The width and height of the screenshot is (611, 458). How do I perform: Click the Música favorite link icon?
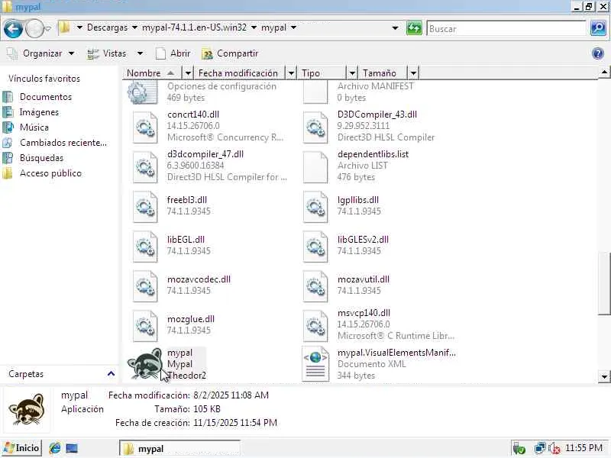(8, 127)
